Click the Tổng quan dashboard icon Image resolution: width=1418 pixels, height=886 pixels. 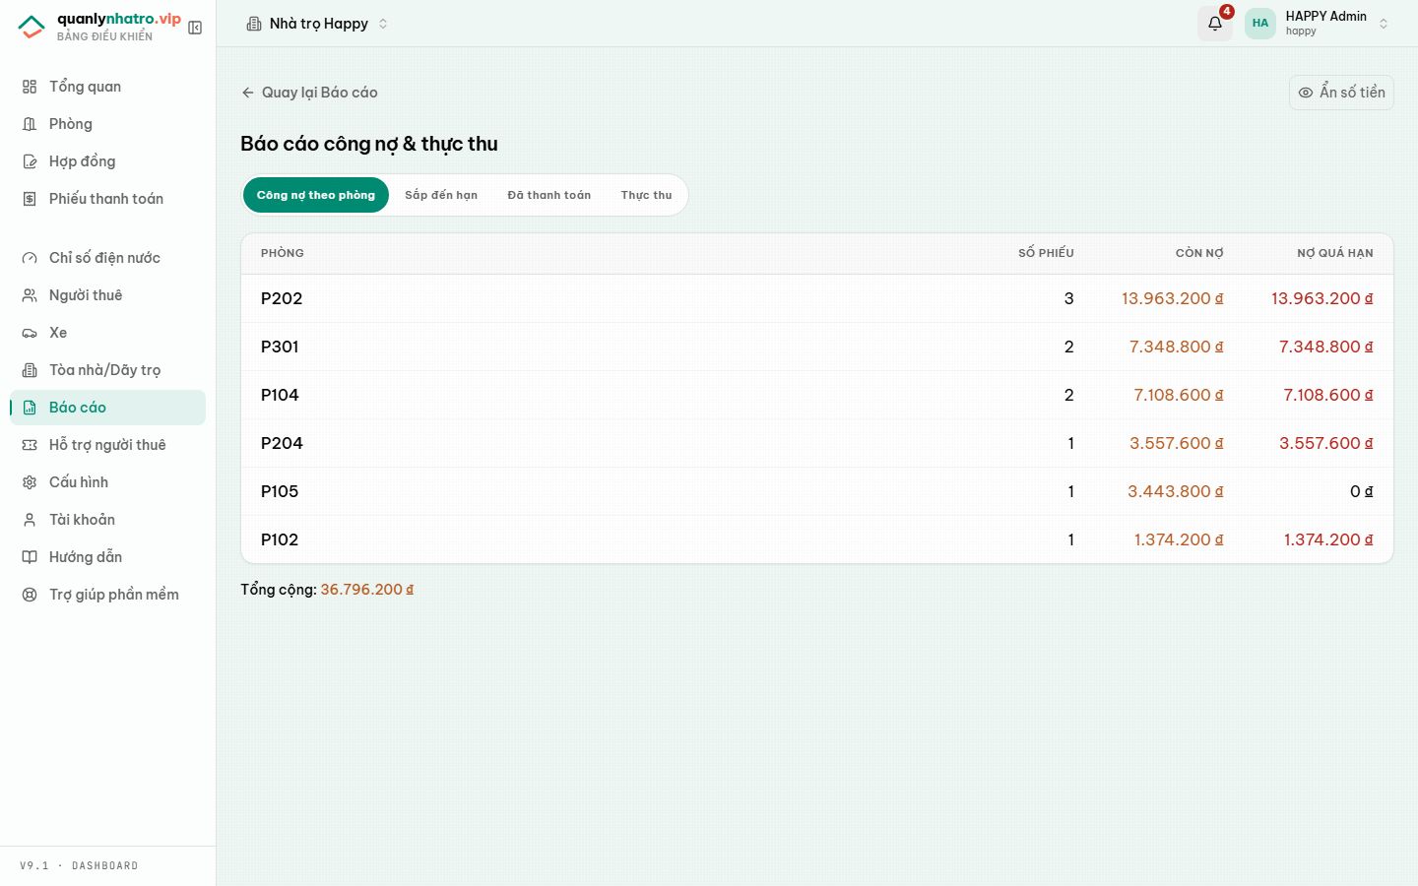click(x=30, y=87)
